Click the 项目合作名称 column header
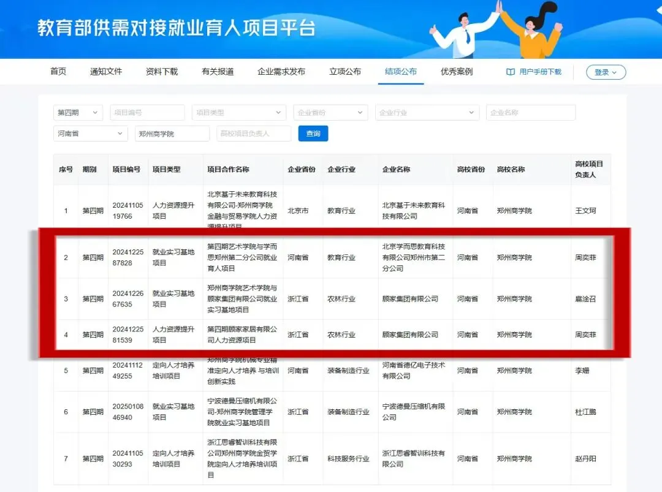Image resolution: width=662 pixels, height=492 pixels. pos(228,169)
